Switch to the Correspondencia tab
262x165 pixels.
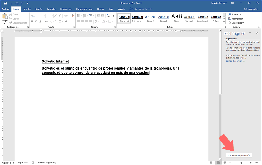point(84,9)
